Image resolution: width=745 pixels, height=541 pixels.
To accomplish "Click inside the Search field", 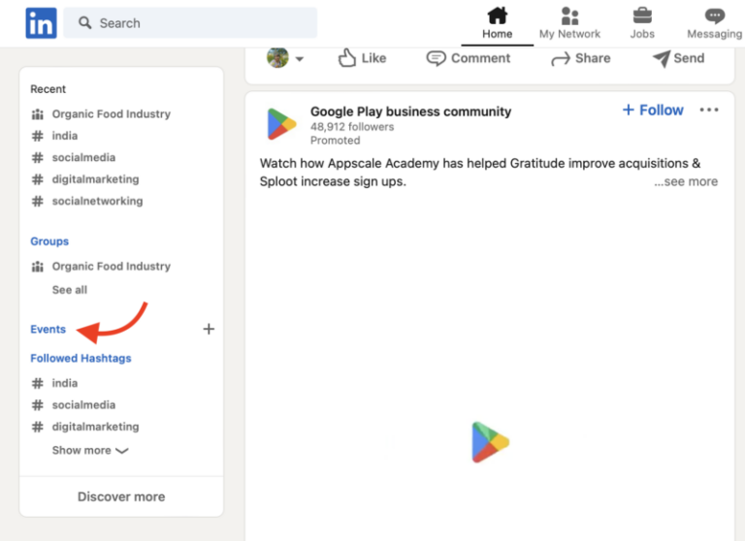I will pos(190,23).
